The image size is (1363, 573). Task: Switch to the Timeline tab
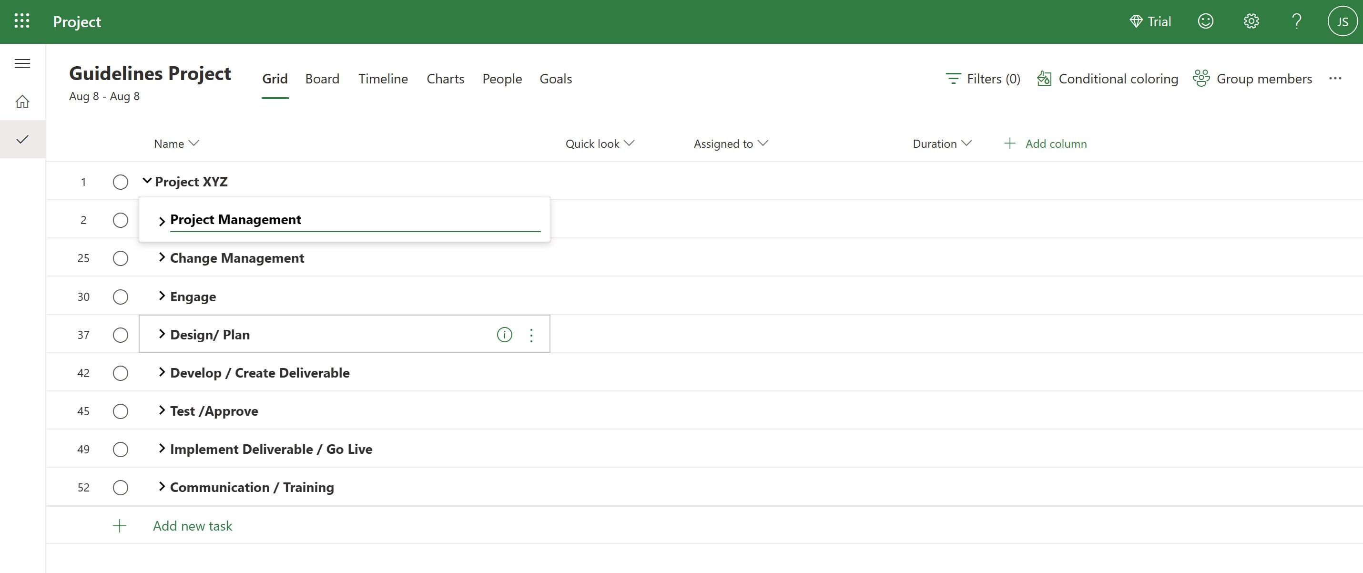[x=383, y=78]
